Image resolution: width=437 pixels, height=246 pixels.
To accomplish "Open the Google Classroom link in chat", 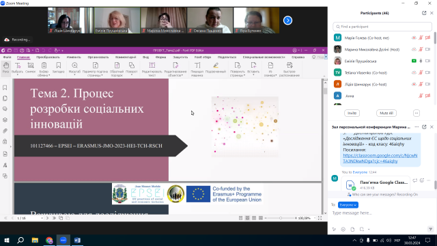I will (380, 158).
